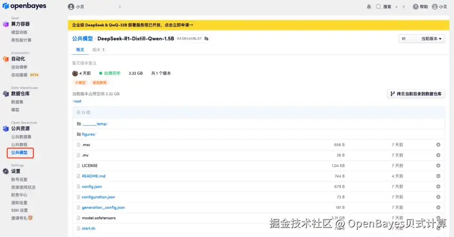
Task: Open 通知设置 in sidebar
Action: tap(19, 203)
